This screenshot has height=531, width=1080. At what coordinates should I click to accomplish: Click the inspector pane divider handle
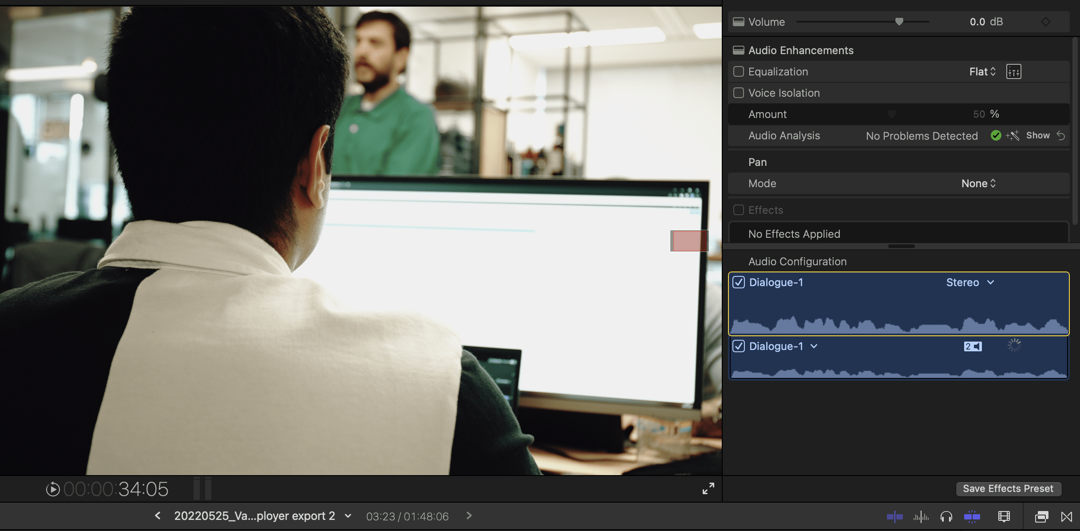tap(901, 246)
